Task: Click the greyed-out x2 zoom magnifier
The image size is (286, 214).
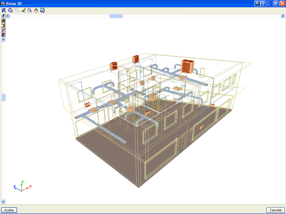Action: [16, 10]
